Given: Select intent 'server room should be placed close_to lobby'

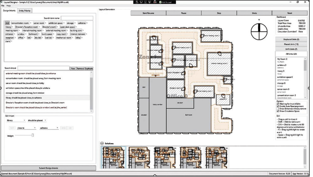Looking at the screenshot, I should (47, 83).
